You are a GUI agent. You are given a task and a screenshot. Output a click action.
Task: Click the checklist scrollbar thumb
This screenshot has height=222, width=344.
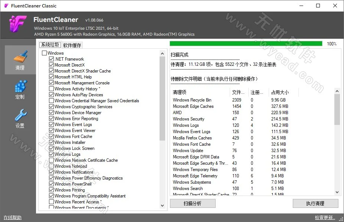[162, 99]
